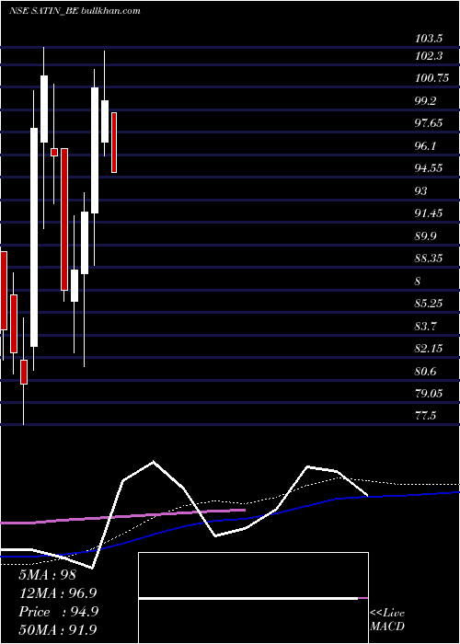The image size is (460, 644).
Task: Click the pink 50MA line segment
Action: tap(122, 516)
